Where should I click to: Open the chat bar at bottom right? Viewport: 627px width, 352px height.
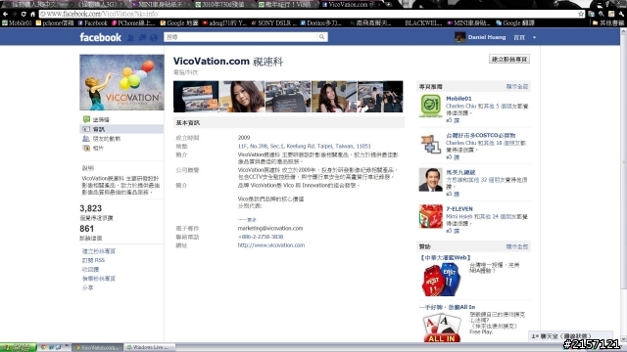[x=570, y=336]
